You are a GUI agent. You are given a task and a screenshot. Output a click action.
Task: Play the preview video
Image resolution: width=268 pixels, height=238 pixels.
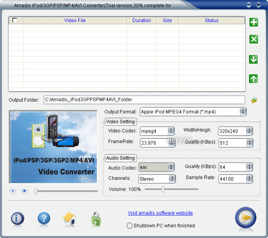pyautogui.click(x=13, y=191)
